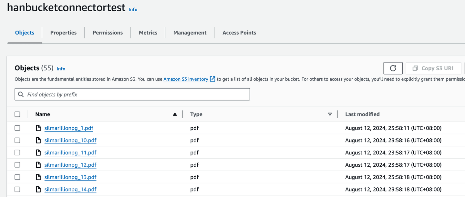This screenshot has width=465, height=197.
Task: Click the file icon beside silmarillionpg_14.pdf
Action: click(x=38, y=190)
